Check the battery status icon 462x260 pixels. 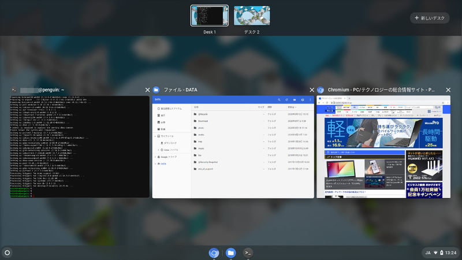(441, 252)
